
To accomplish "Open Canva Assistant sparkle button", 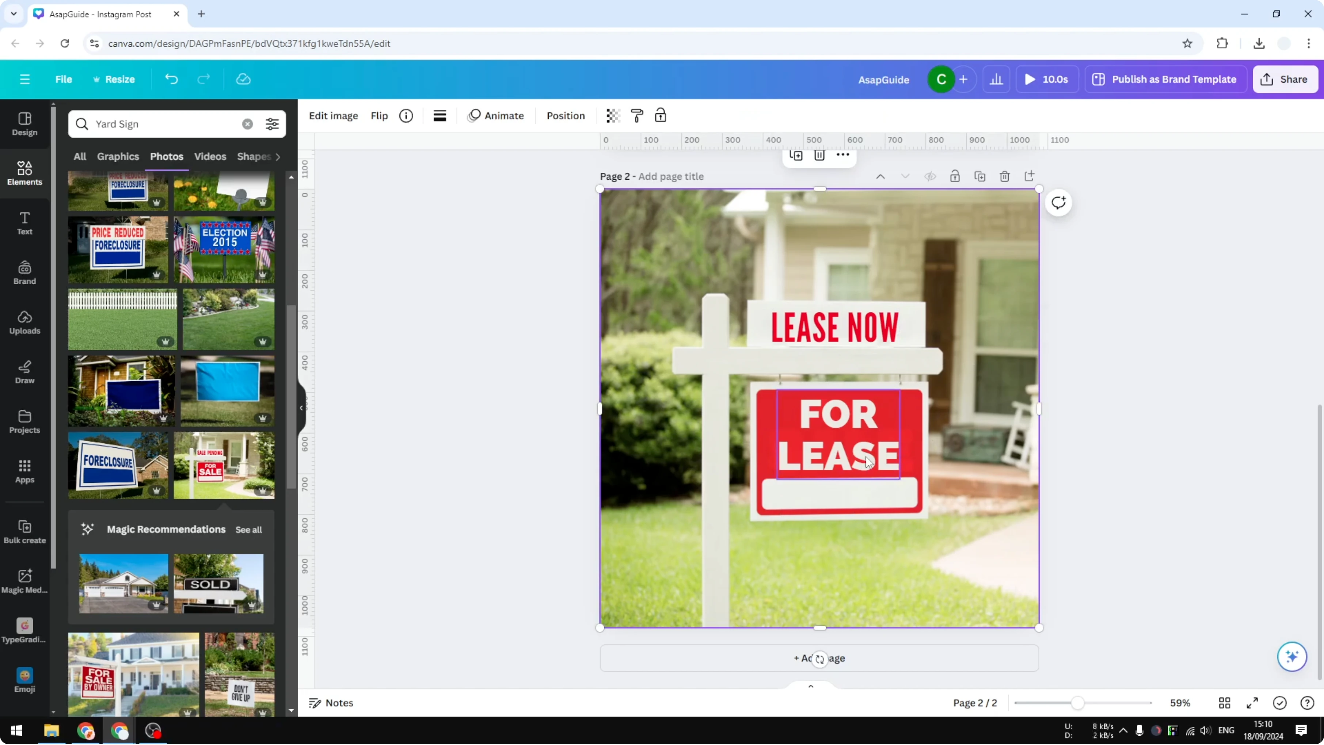I will pyautogui.click(x=1291, y=657).
